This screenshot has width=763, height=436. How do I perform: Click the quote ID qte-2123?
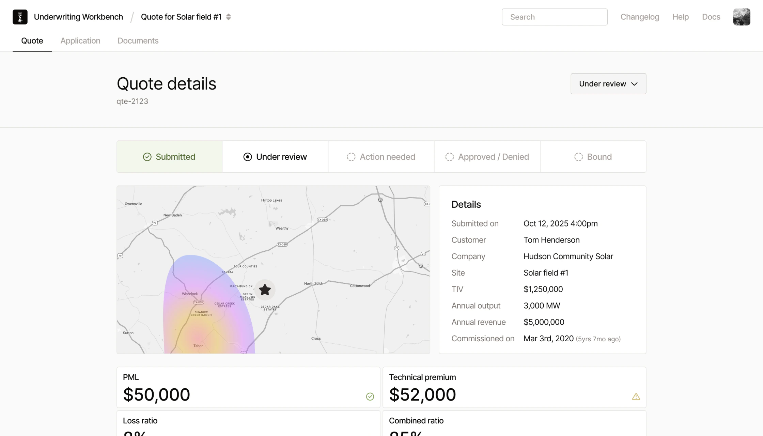pyautogui.click(x=132, y=102)
